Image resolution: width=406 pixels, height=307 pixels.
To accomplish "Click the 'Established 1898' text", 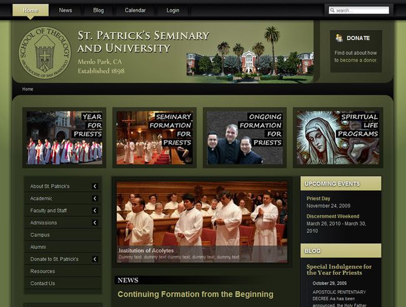I will tap(101, 71).
